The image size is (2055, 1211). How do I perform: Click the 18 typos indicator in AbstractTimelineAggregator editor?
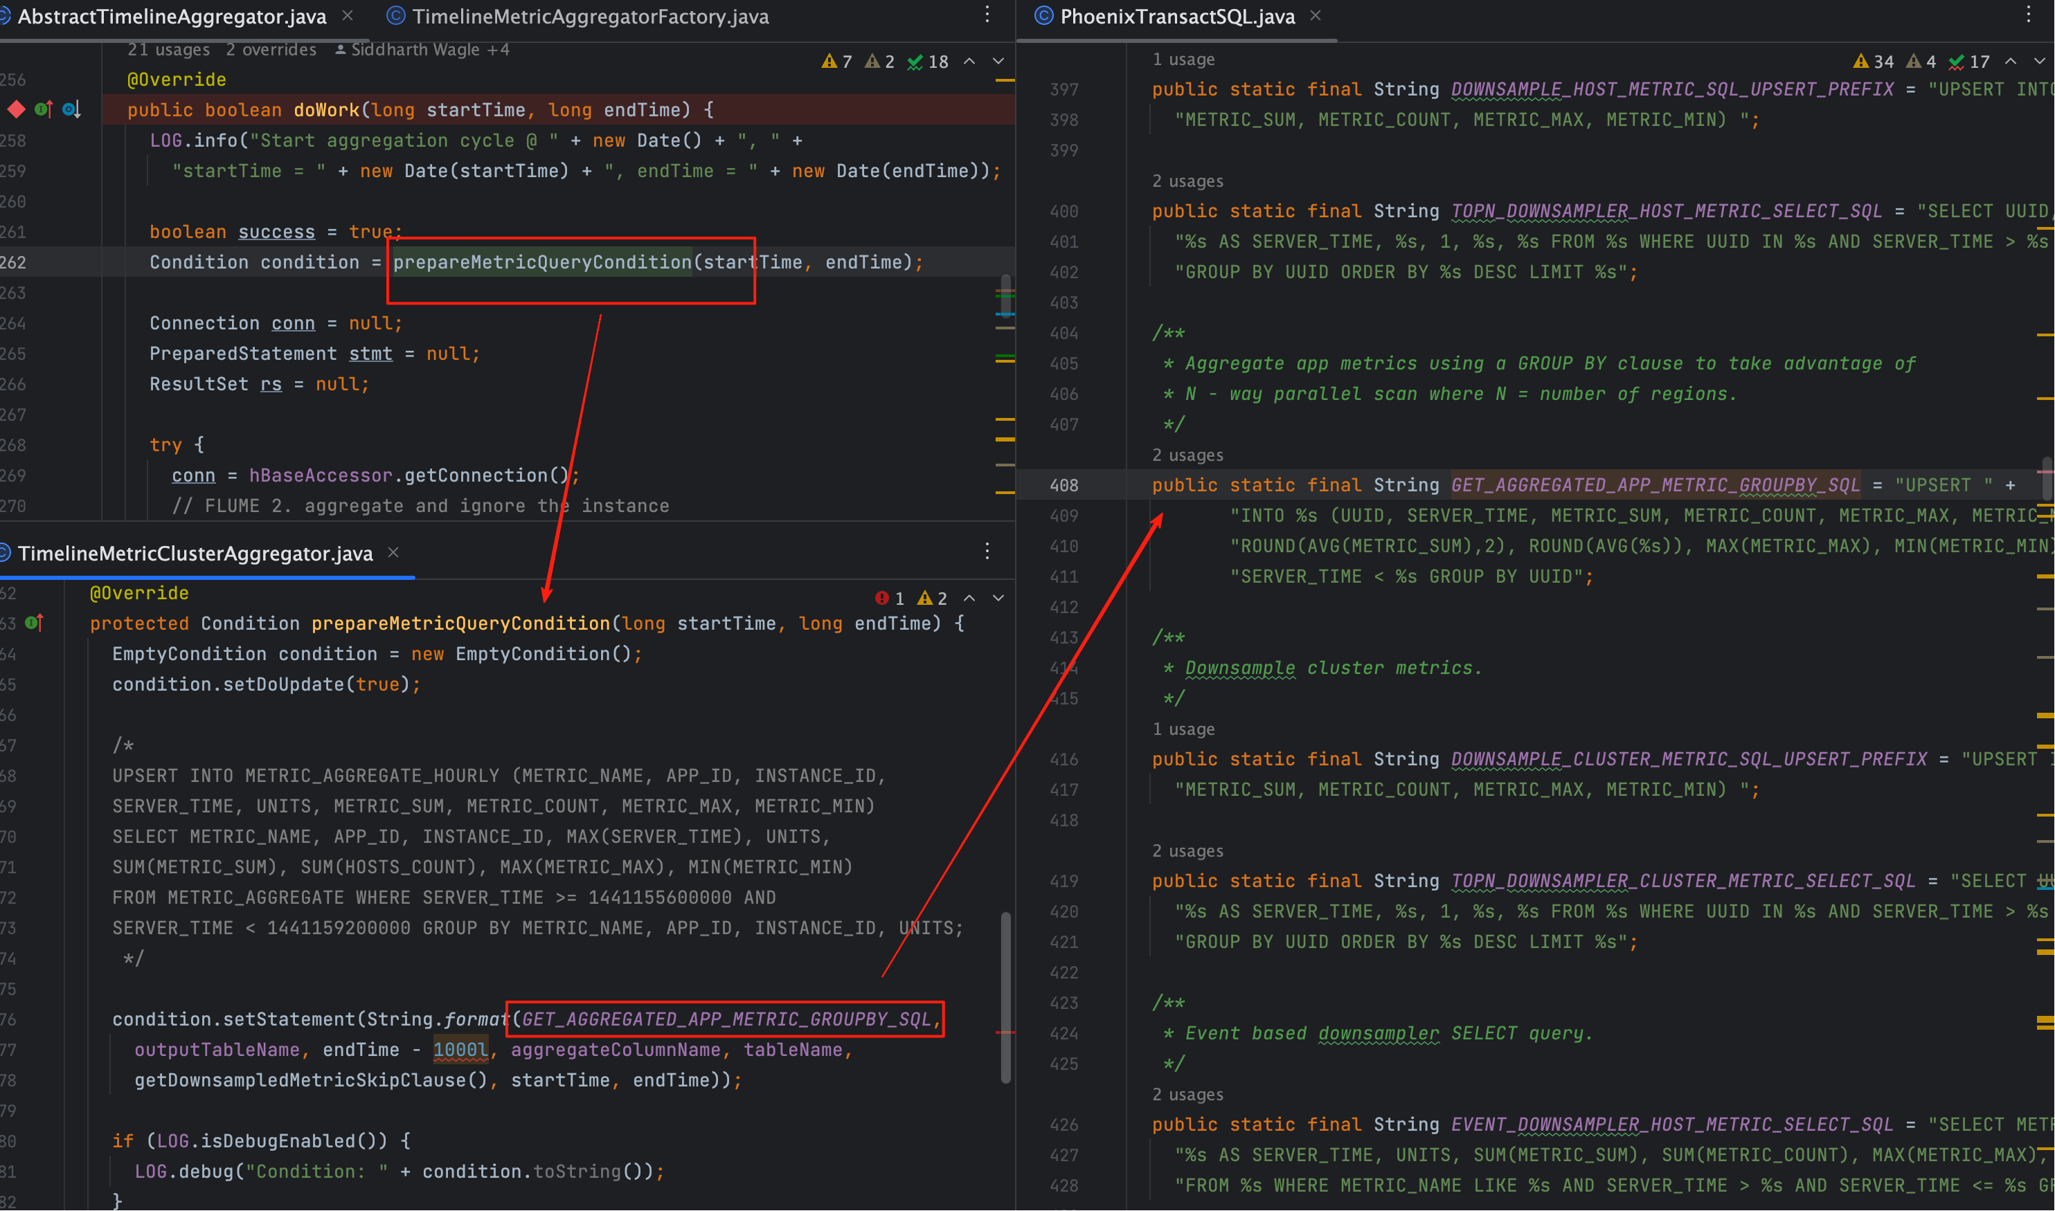coord(928,61)
